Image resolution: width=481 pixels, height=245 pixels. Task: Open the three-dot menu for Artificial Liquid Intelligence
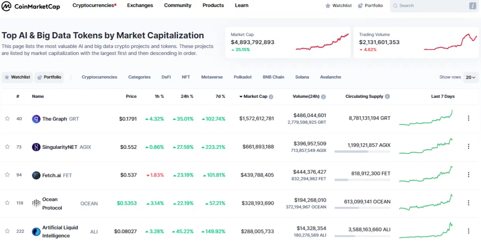[469, 231]
